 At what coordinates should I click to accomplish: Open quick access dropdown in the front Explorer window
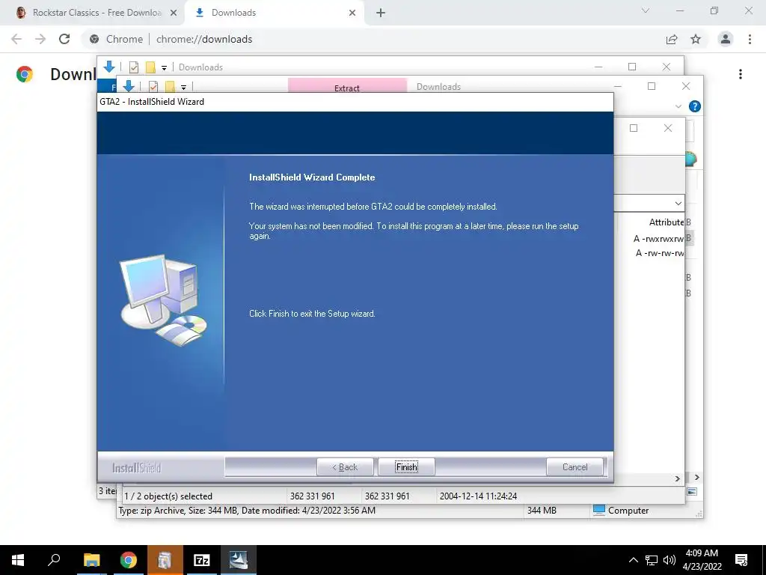pos(184,87)
